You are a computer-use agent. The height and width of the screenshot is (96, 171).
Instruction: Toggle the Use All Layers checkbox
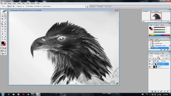pyautogui.click(x=42, y=6)
